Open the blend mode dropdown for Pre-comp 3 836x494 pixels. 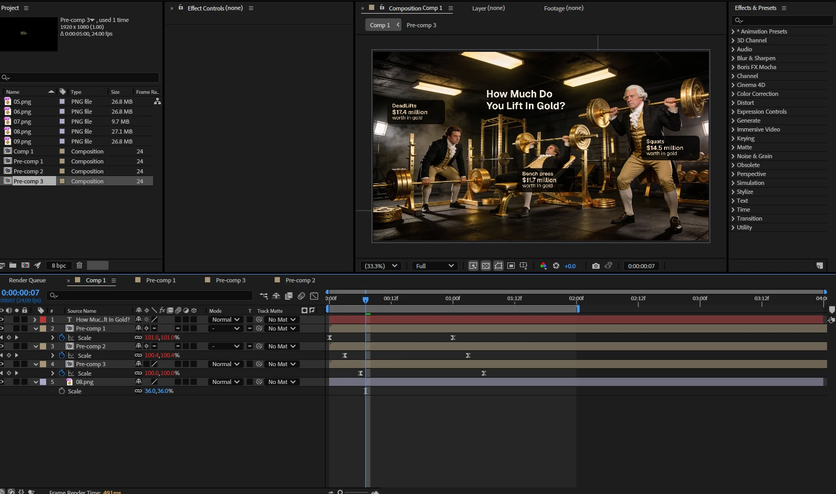(225, 364)
